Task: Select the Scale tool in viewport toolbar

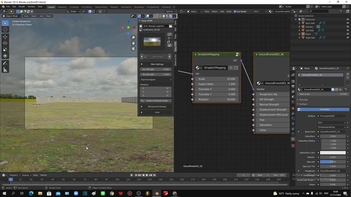Action: point(5,50)
